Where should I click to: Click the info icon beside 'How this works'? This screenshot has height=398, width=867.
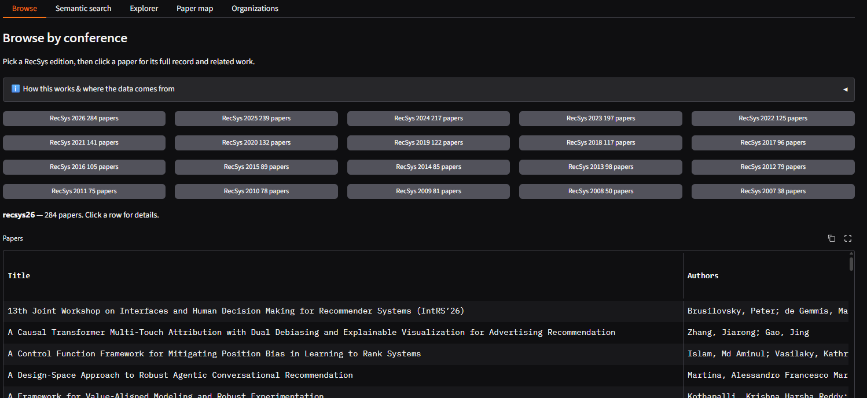pos(16,89)
